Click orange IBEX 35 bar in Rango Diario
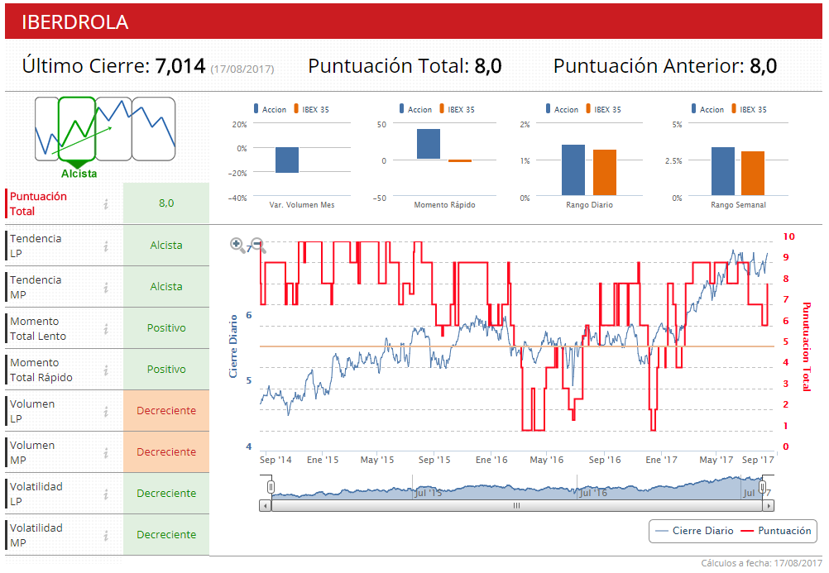The height and width of the screenshot is (573, 829). (605, 172)
